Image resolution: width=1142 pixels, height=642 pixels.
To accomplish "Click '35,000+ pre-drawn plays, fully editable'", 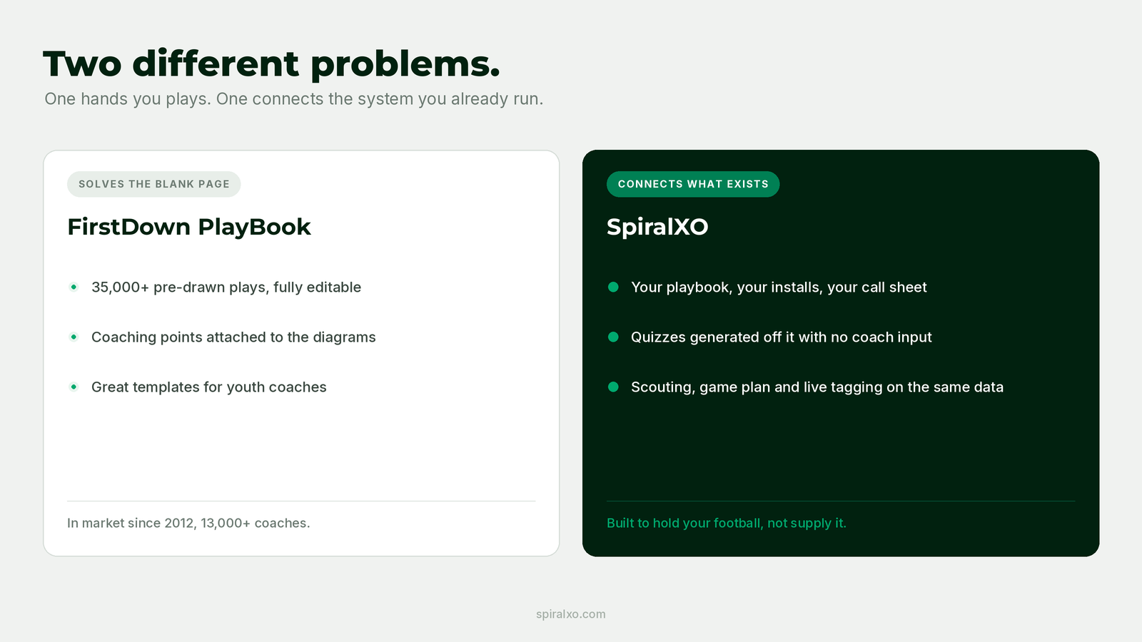I will [226, 287].
